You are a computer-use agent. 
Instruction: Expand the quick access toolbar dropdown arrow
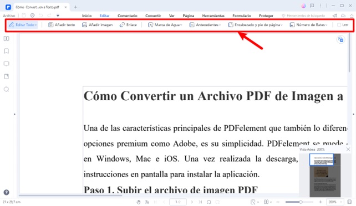pos(58,16)
